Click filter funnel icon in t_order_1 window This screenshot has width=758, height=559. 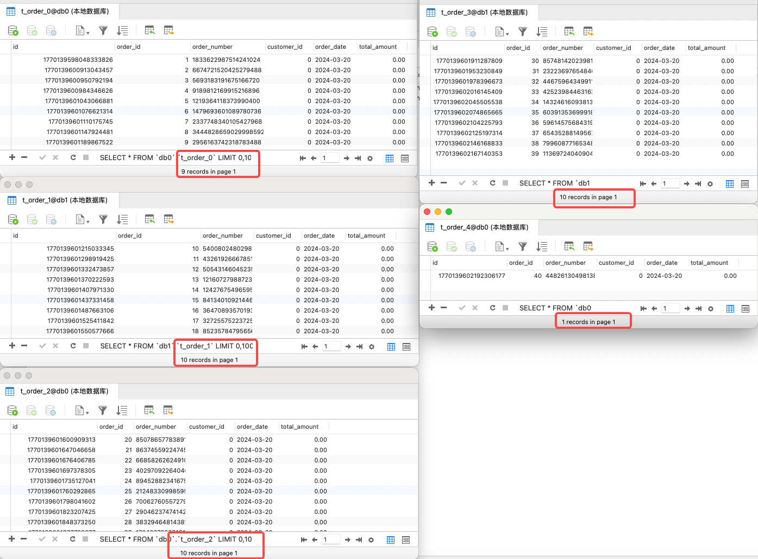(103, 219)
